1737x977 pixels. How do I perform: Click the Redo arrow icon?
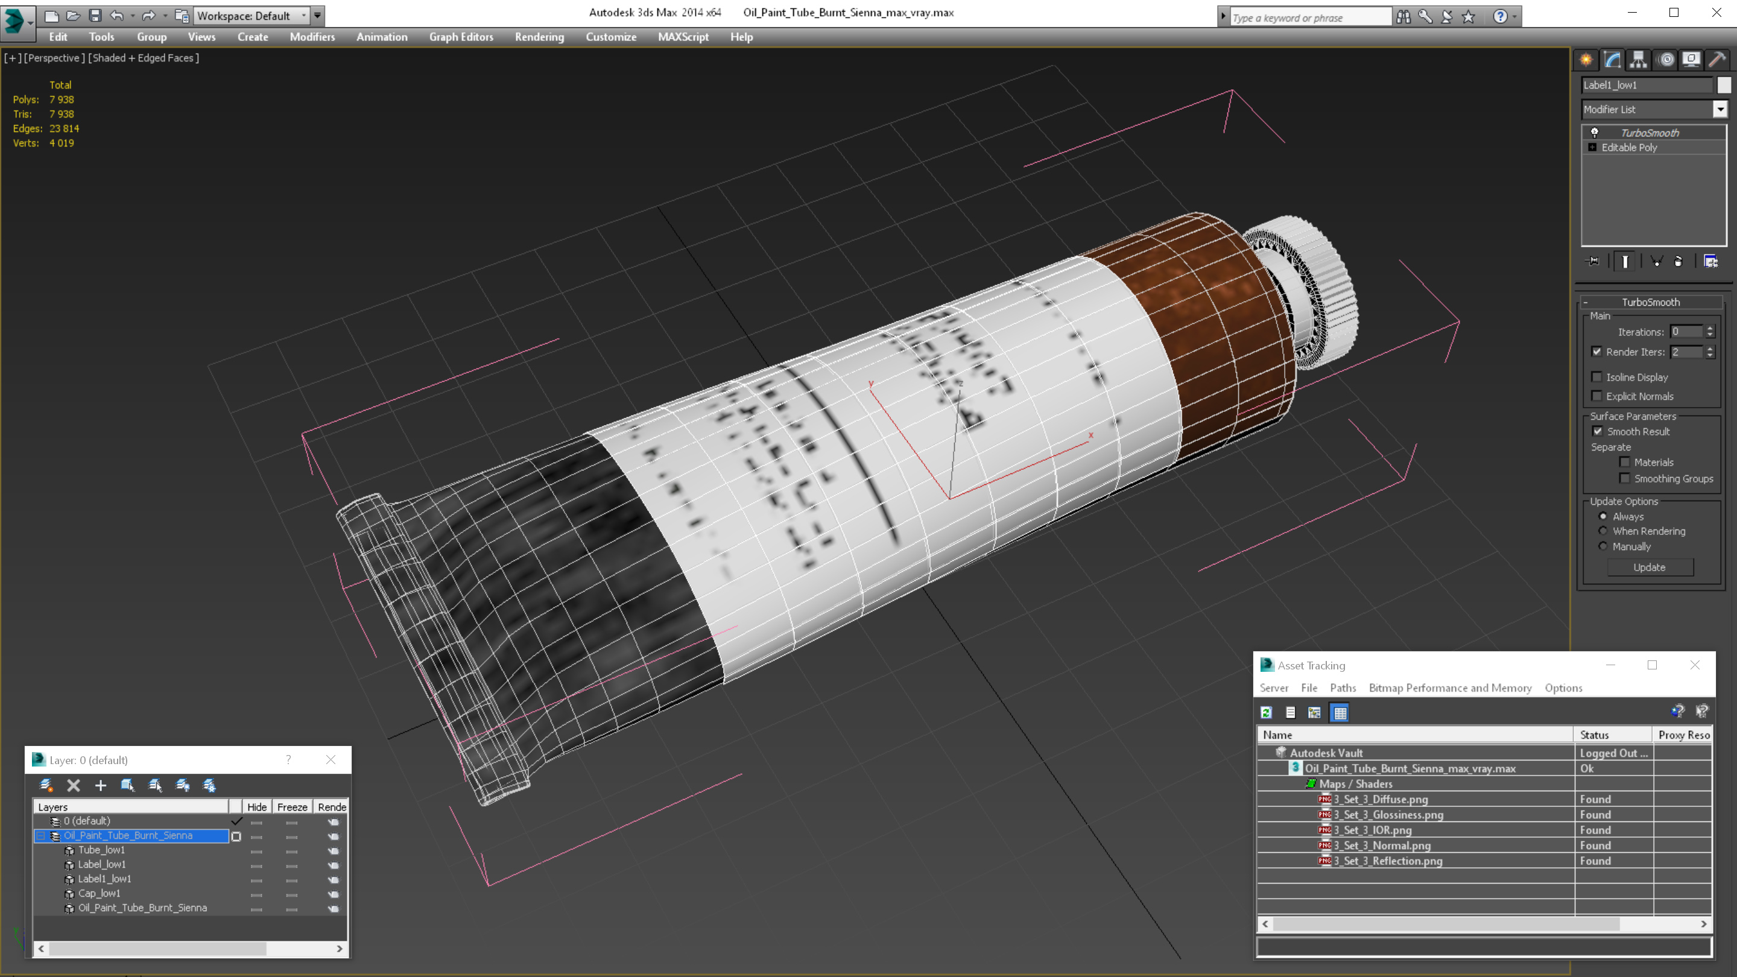(148, 15)
